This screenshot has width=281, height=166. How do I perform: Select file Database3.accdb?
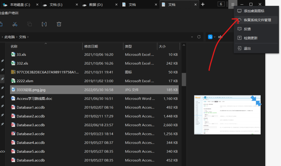[94, 125]
